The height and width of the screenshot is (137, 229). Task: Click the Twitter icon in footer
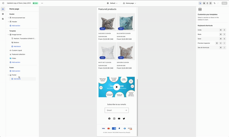(x=124, y=119)
